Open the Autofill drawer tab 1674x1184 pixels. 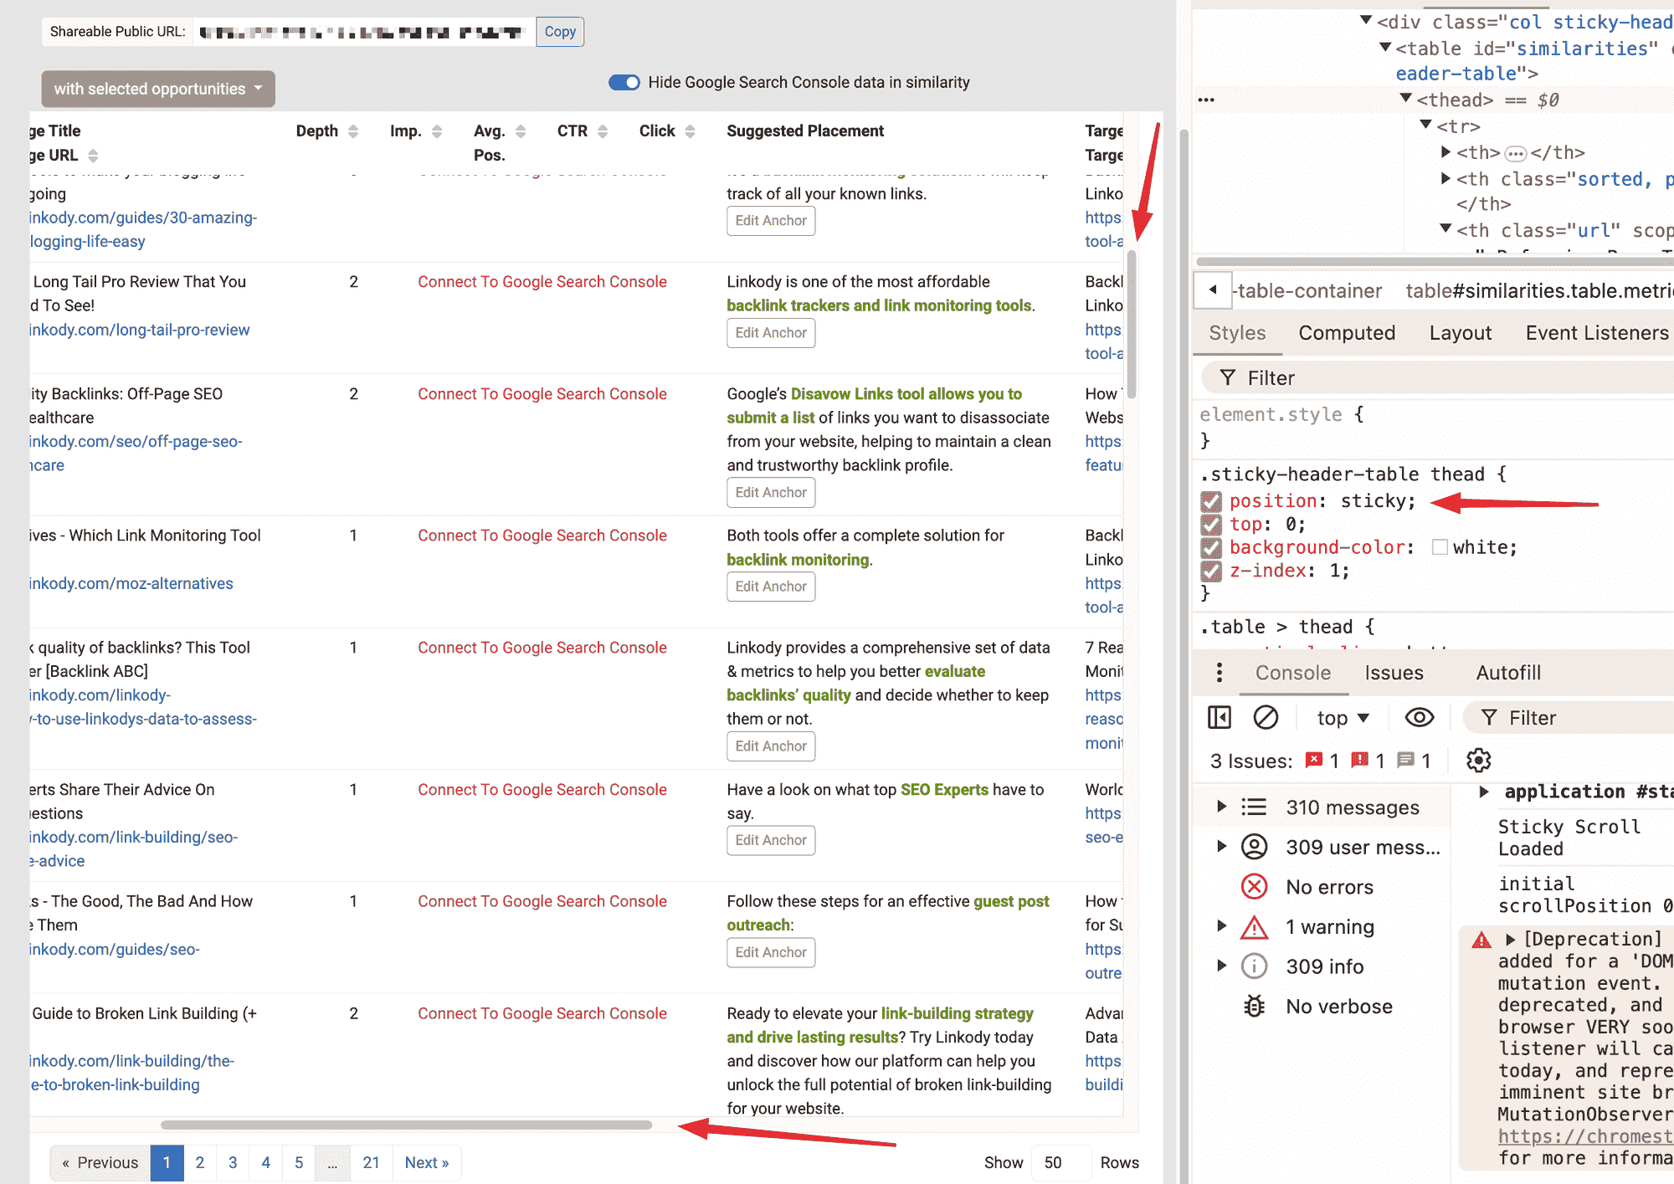(1508, 673)
